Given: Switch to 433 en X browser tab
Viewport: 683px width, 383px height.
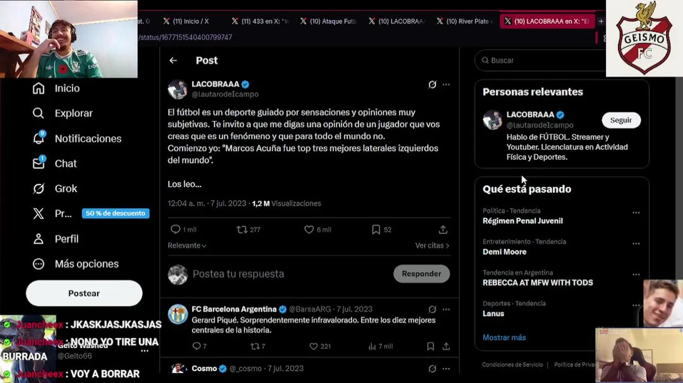Looking at the screenshot, I should (x=260, y=21).
